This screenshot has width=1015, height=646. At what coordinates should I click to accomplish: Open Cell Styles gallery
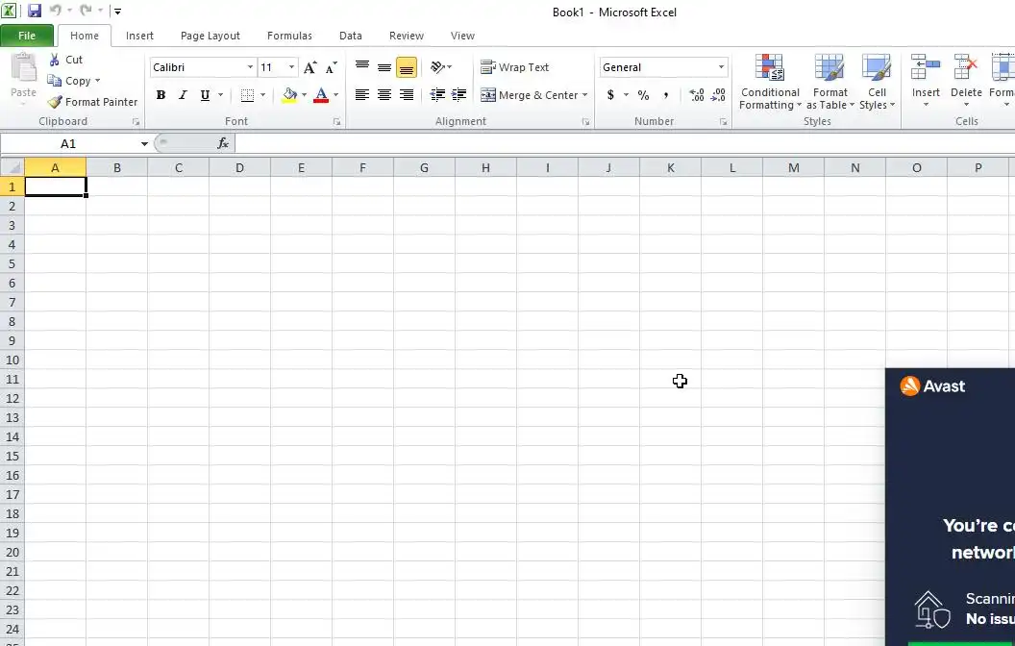878,82
